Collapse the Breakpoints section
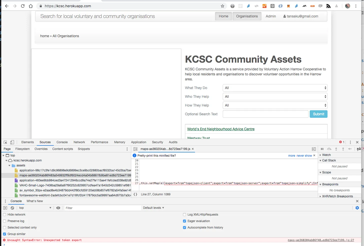Screen dimensions: 364x246 (x=320, y=184)
